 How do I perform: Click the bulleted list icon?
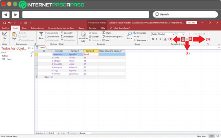coord(187,34)
